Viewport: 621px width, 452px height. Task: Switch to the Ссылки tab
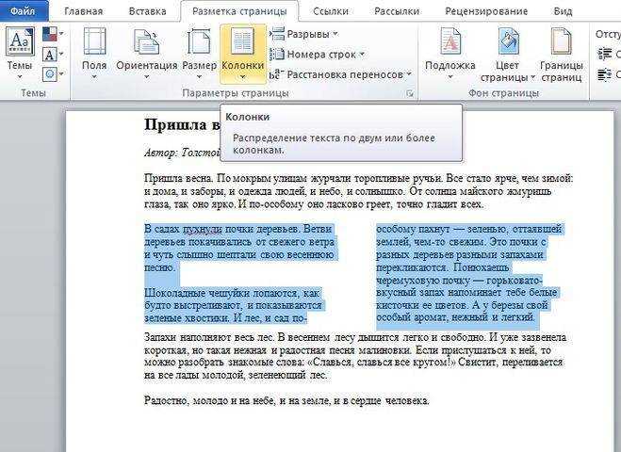331,11
